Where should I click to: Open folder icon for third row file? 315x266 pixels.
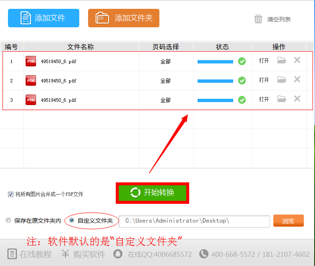coord(281,99)
